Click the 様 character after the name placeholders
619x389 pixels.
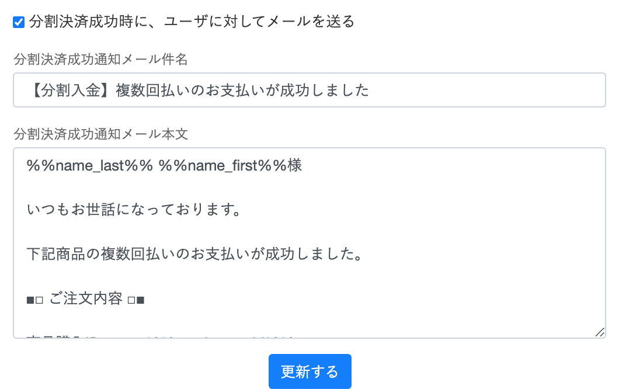coord(294,166)
